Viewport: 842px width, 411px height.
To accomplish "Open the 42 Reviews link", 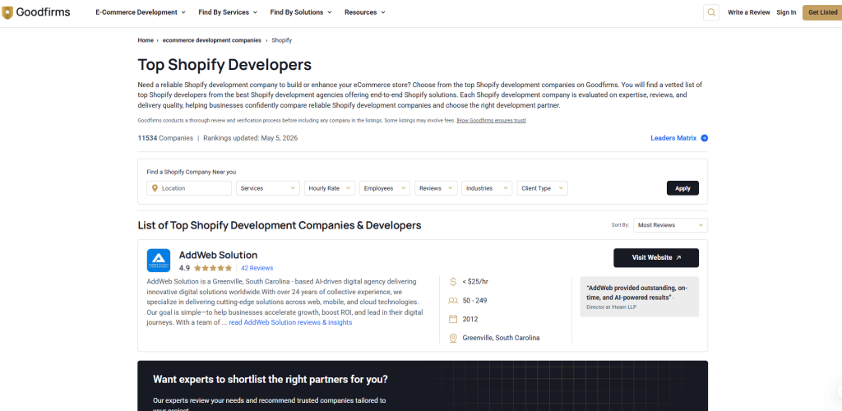I will click(257, 268).
